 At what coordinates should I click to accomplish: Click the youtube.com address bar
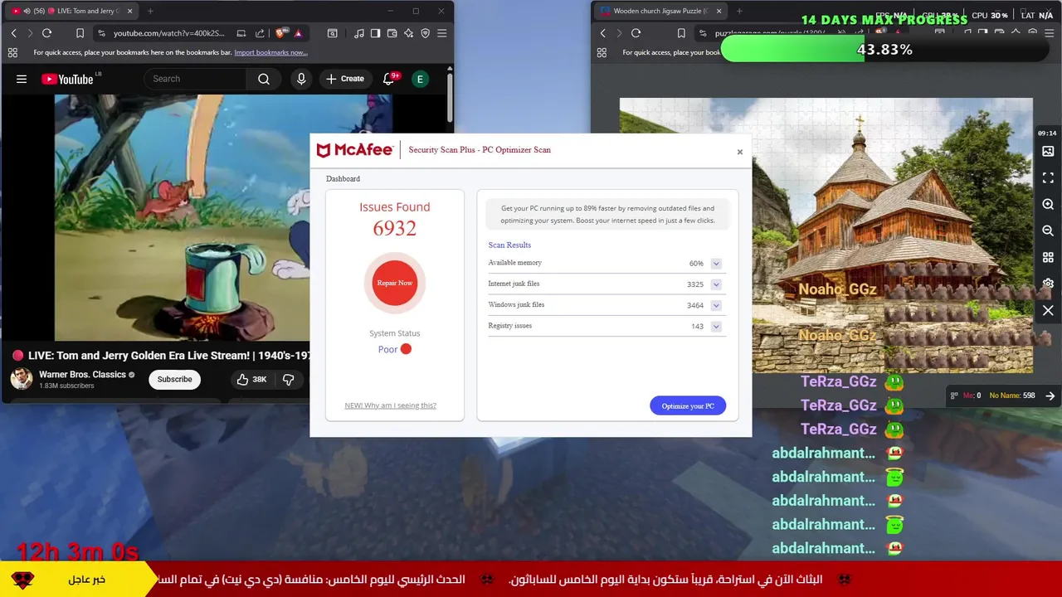click(168, 33)
